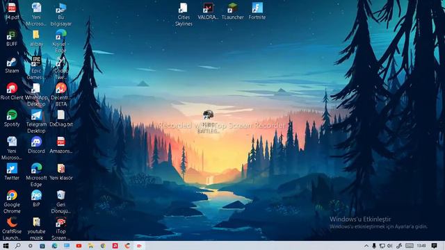The width and height of the screenshot is (445, 250).
Task: Open the notification action center
Action: pyautogui.click(x=434, y=246)
